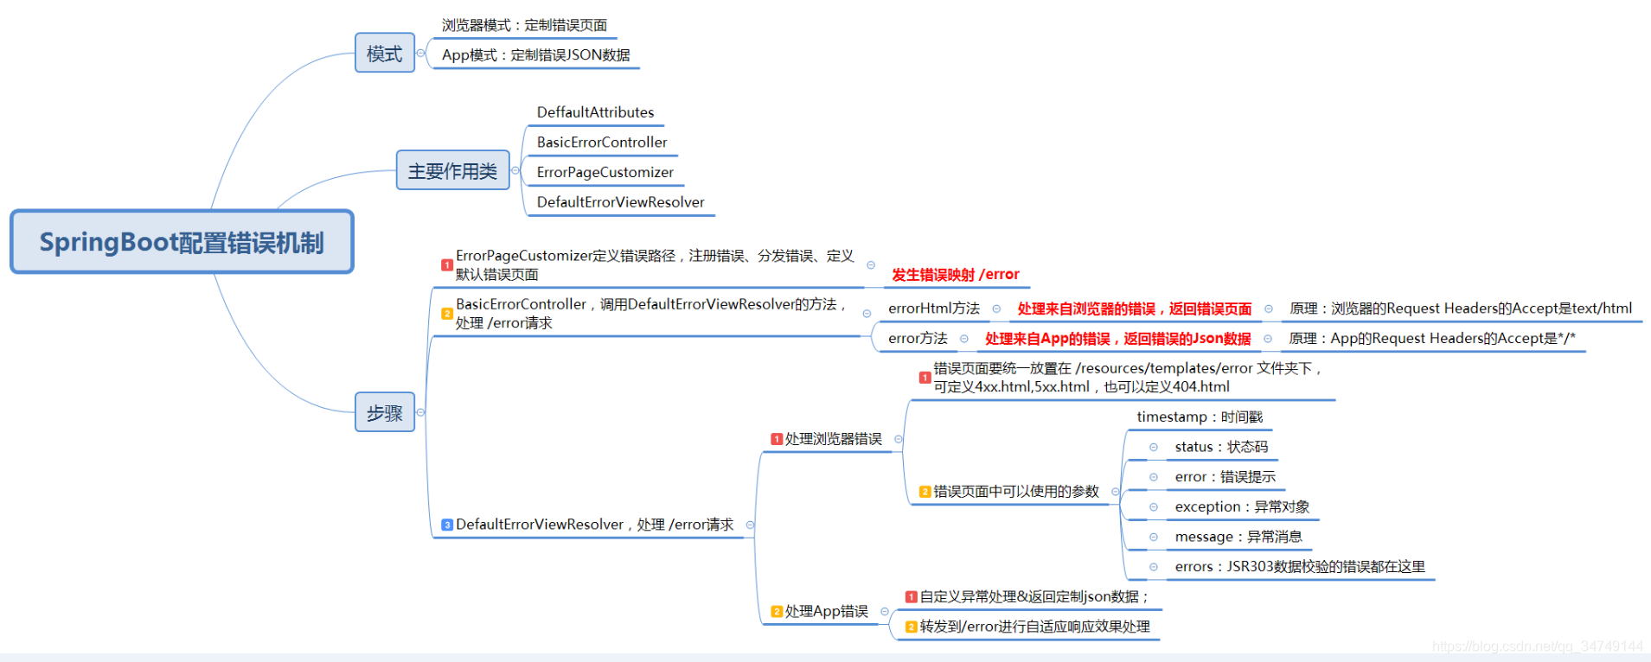Select the red 处理来自浏览器的错误，返回错误页面 text
Viewport: 1651px width, 662px height.
coord(1135,309)
